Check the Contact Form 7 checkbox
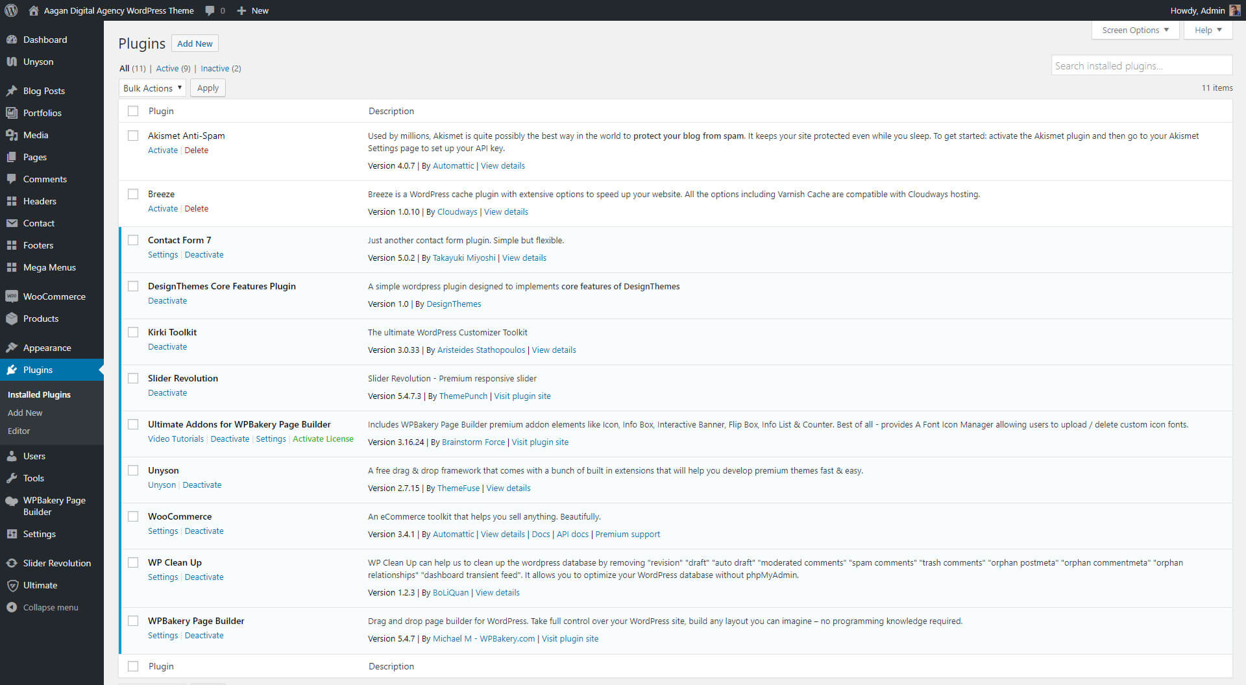1246x685 pixels. pos(133,240)
